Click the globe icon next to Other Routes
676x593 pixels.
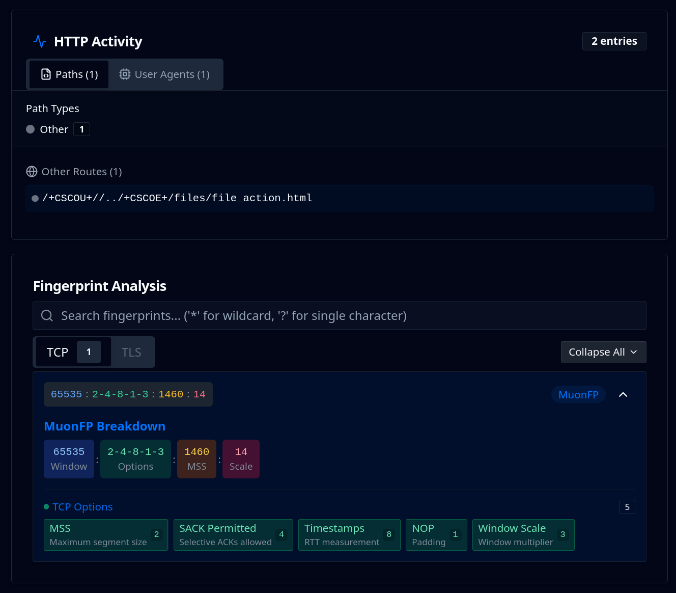click(x=32, y=172)
